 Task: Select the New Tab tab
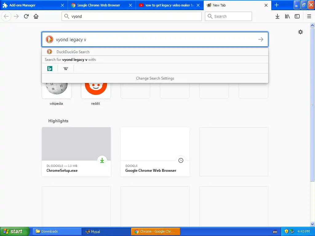tap(237, 5)
